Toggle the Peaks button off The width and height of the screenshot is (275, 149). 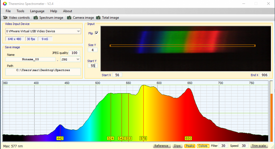pos(190,146)
